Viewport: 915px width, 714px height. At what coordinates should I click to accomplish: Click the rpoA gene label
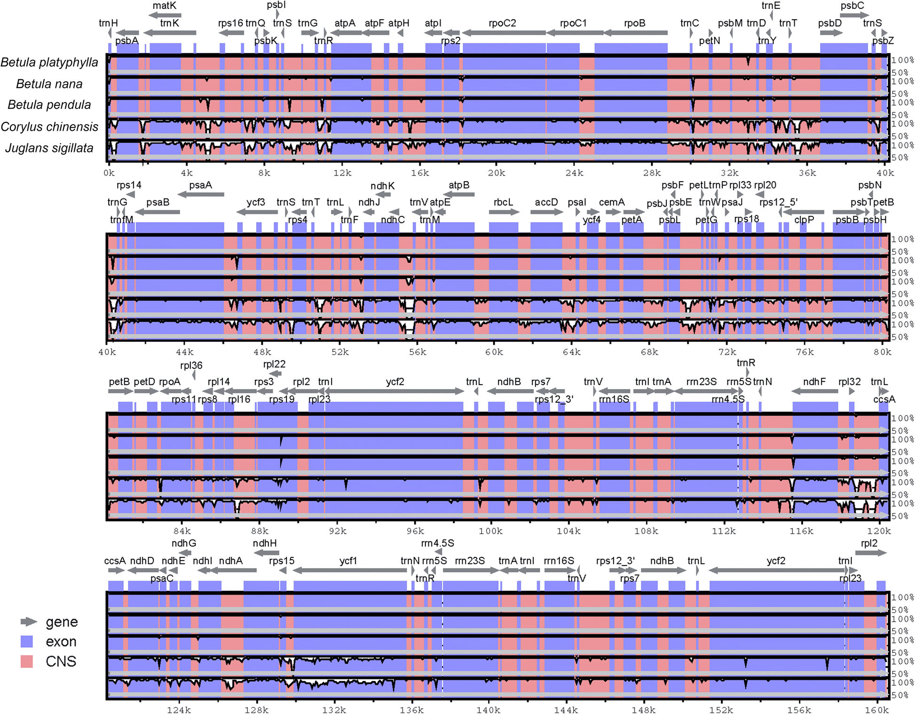tap(170, 381)
